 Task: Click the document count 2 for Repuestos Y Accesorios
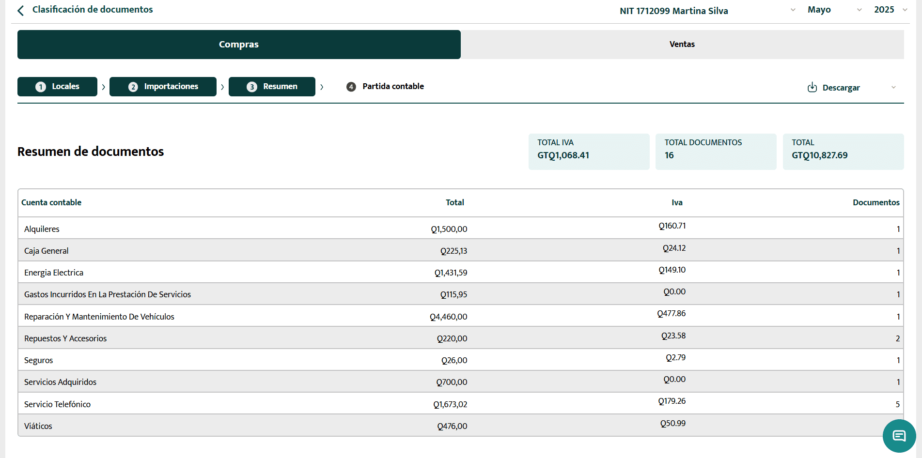[898, 338]
